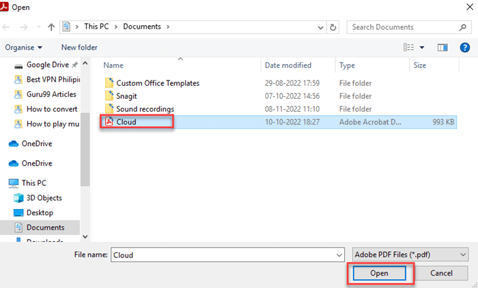This screenshot has width=478, height=288.
Task: Expand the chevron after Documents in the breadcrumb
Action: pyautogui.click(x=168, y=27)
